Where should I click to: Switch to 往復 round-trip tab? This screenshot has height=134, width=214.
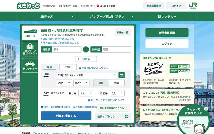tap(68, 67)
